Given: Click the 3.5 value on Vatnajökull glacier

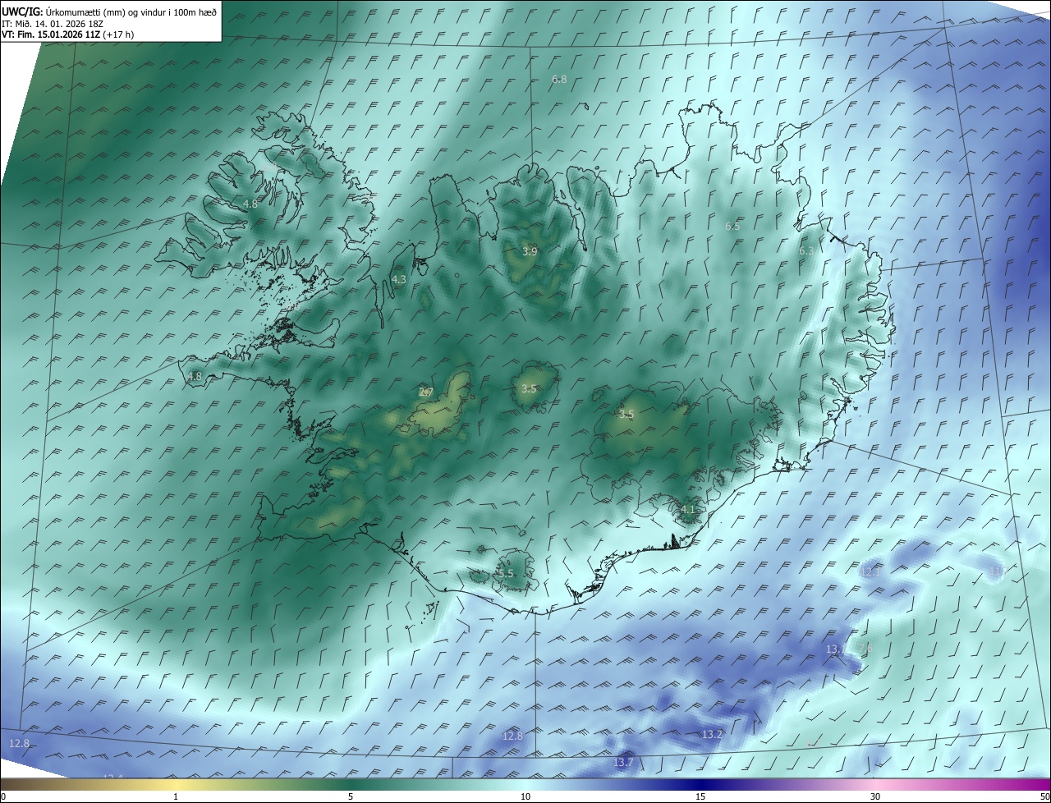Looking at the screenshot, I should tap(626, 415).
